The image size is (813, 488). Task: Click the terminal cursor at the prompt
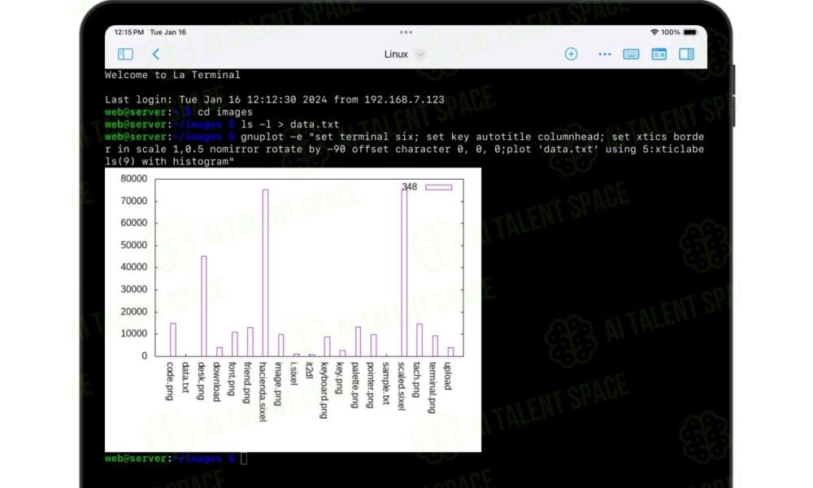click(244, 459)
